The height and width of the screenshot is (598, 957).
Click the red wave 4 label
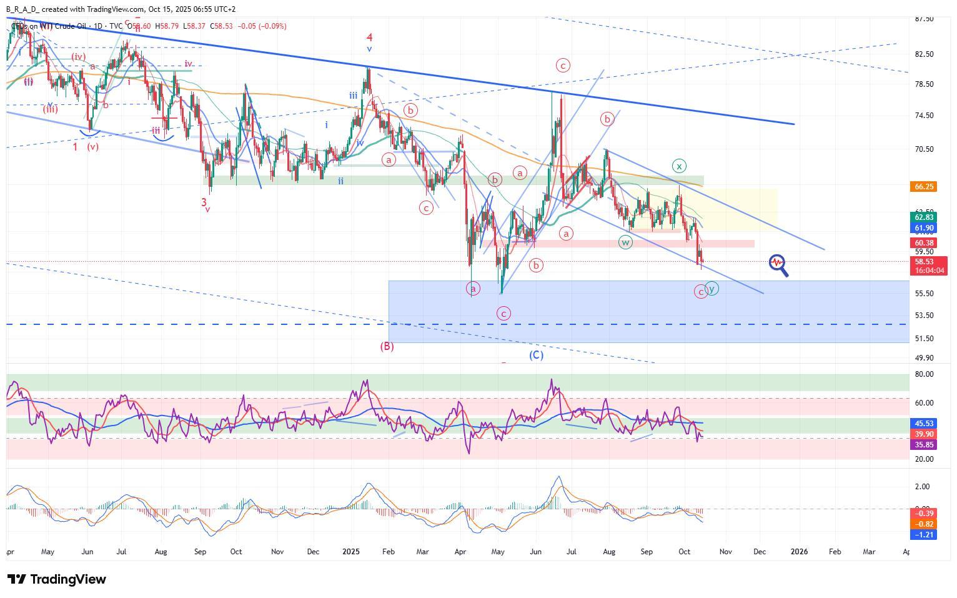point(369,38)
